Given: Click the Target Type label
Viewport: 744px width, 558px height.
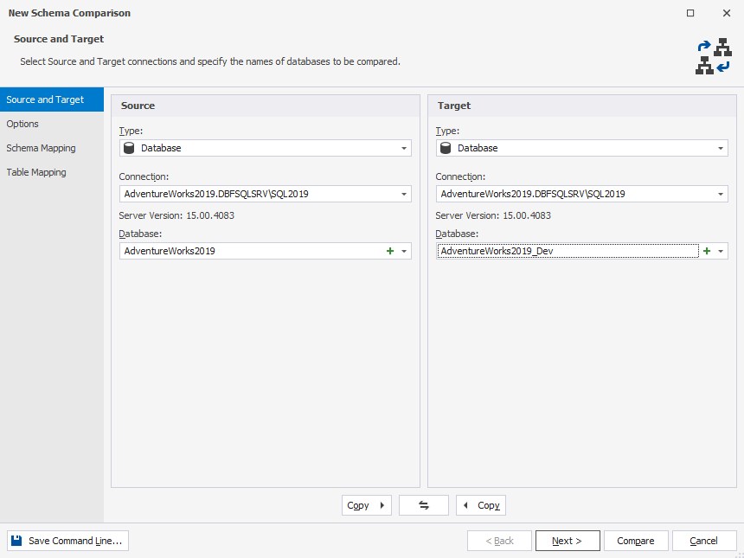Looking at the screenshot, I should coord(447,131).
